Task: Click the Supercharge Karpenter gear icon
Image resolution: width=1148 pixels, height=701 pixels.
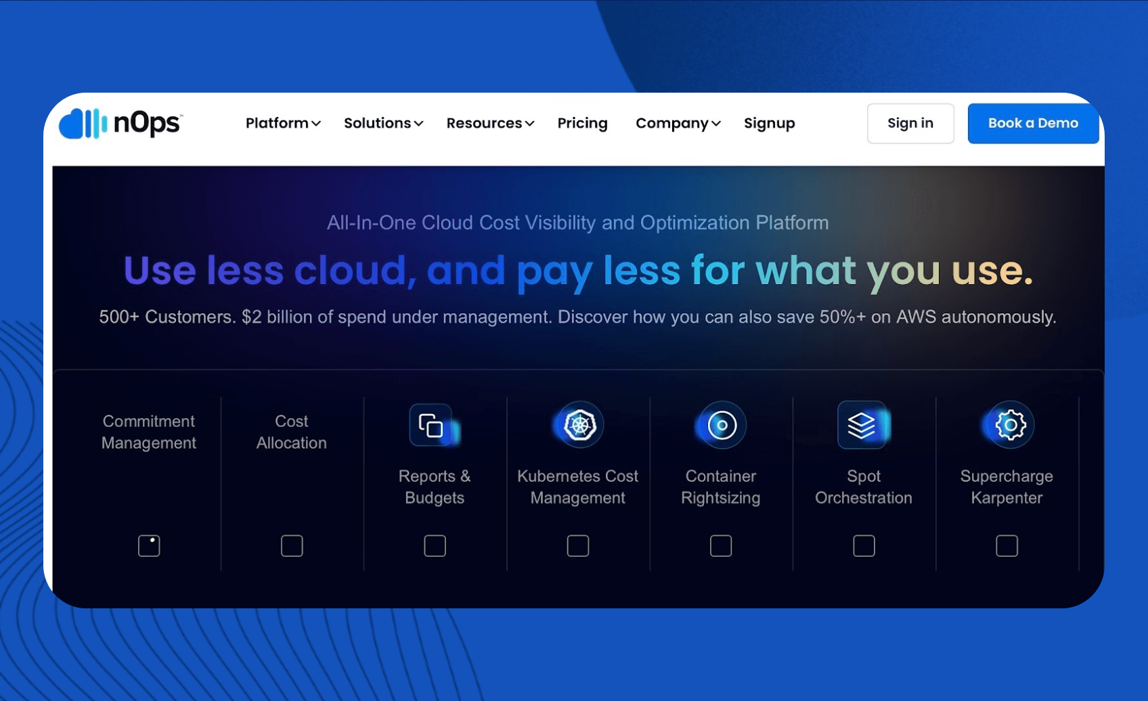Action: [1010, 425]
